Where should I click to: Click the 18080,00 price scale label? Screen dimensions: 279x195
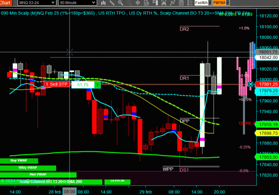[x=268, y=37]
